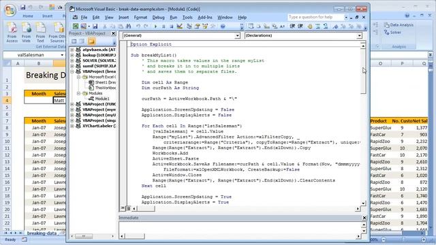Click the Excel zoom slider

pos(403,240)
